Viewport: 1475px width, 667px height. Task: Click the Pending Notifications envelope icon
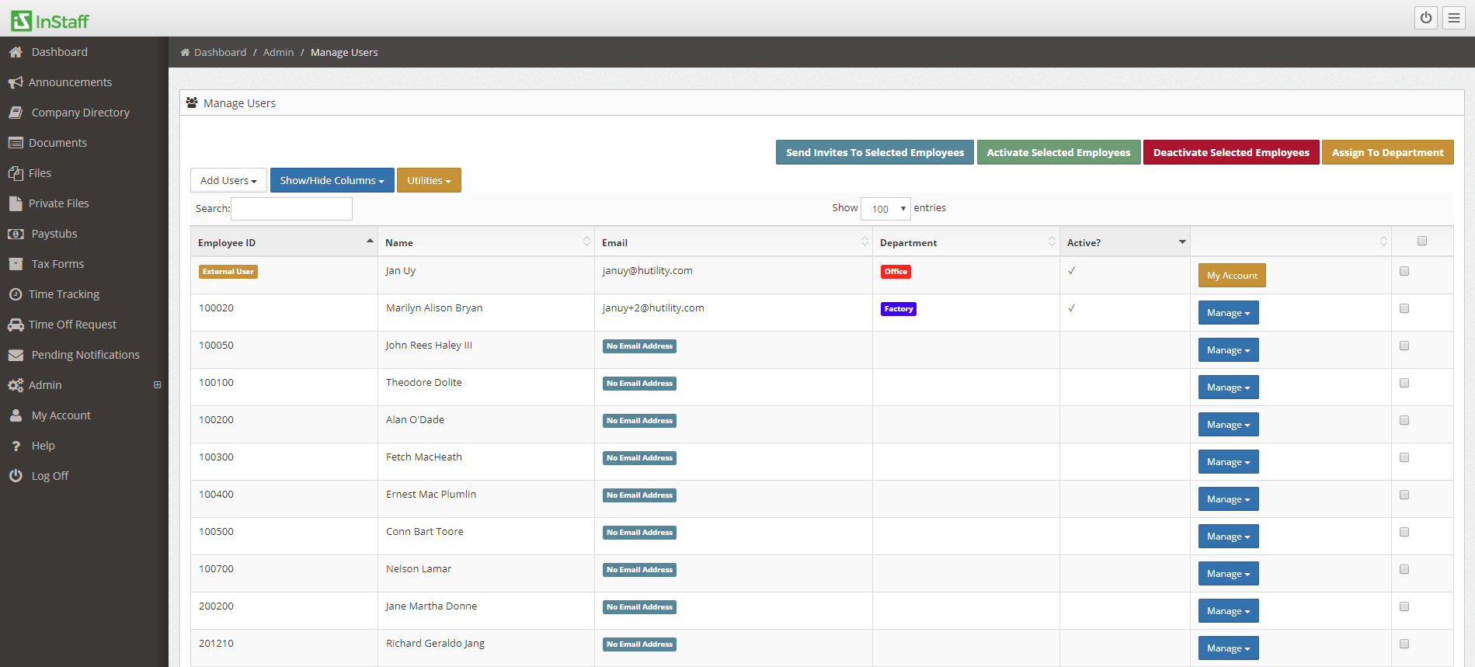[16, 355]
